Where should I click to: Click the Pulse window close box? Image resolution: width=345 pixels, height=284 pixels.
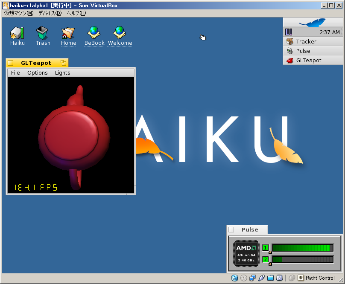click(231, 229)
